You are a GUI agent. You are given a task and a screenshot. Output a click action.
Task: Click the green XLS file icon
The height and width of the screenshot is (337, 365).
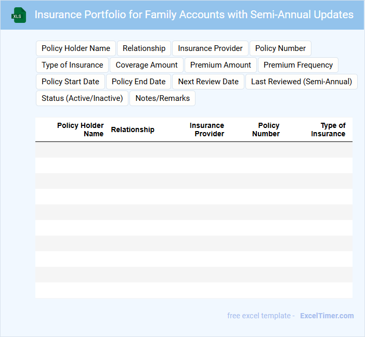coord(19,15)
